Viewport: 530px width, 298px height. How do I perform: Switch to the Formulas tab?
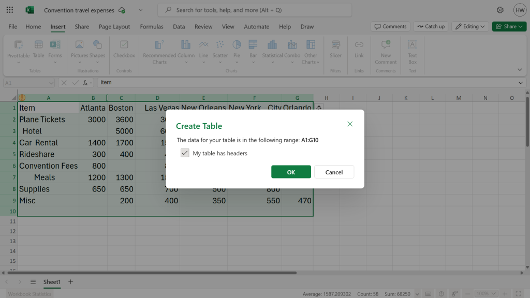152,26
